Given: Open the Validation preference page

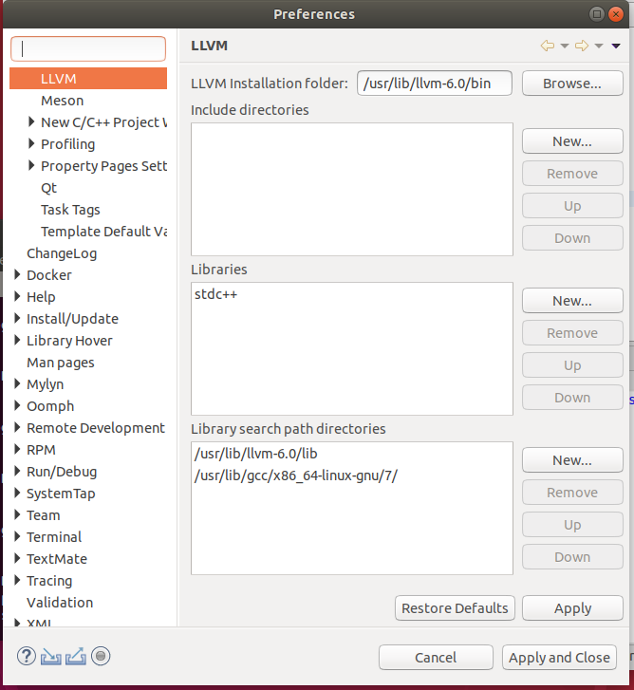Looking at the screenshot, I should [60, 603].
